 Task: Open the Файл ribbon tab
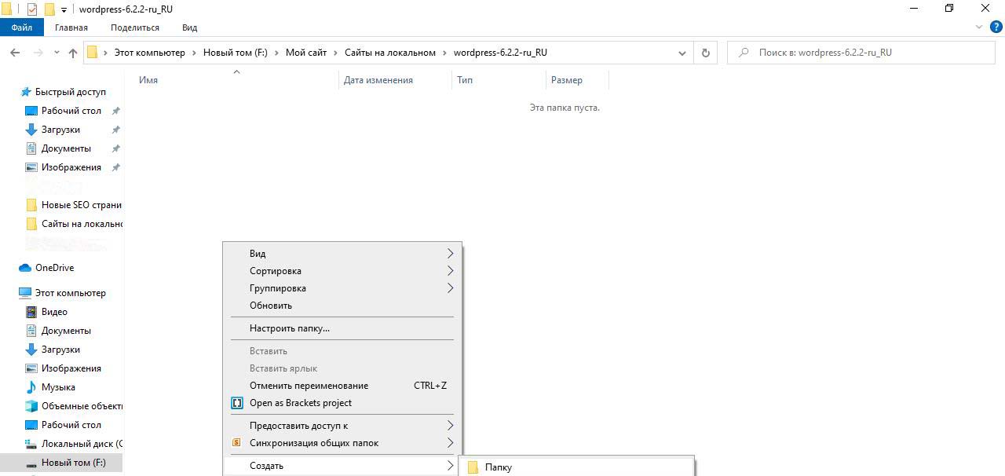coord(22,27)
